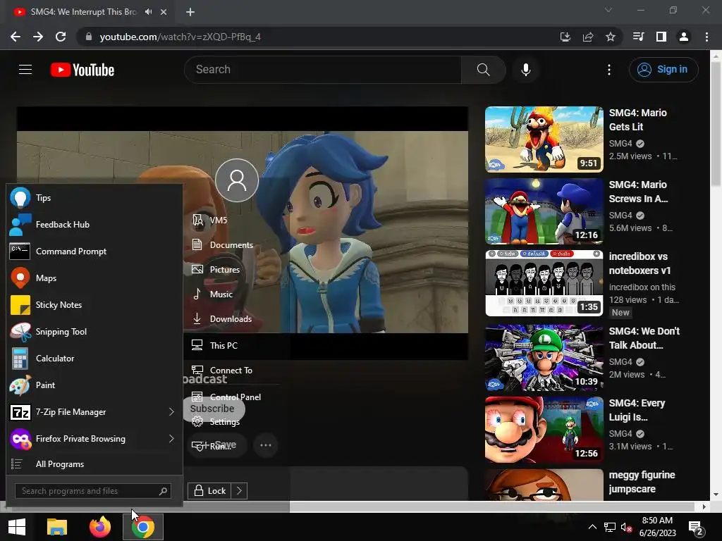Launch Paint

(94, 385)
